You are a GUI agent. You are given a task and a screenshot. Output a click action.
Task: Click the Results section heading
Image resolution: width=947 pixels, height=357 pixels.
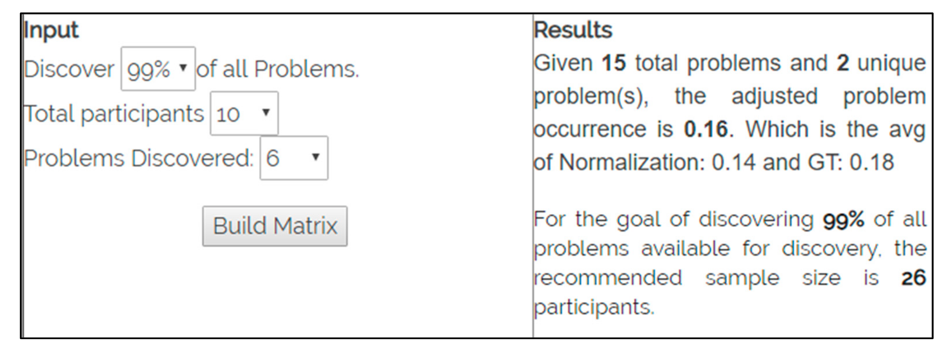[573, 30]
